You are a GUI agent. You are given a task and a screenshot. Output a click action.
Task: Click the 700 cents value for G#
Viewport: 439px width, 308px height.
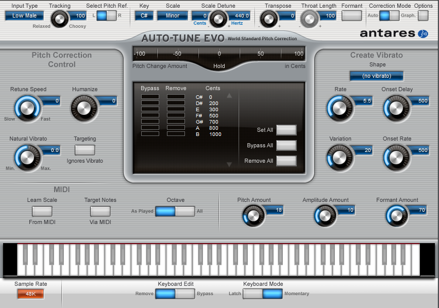point(214,122)
